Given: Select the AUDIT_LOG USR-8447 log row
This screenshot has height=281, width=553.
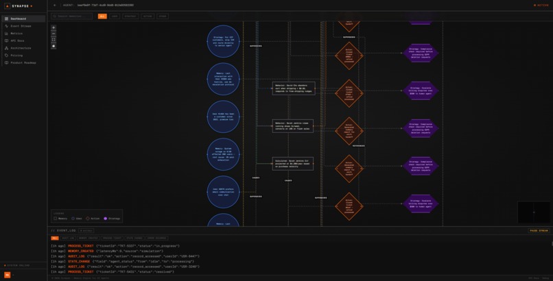Looking at the screenshot, I should point(125,256).
